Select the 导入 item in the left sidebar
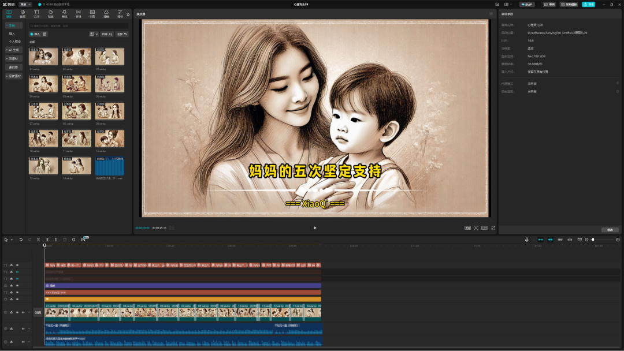624x351 pixels. click(x=12, y=34)
